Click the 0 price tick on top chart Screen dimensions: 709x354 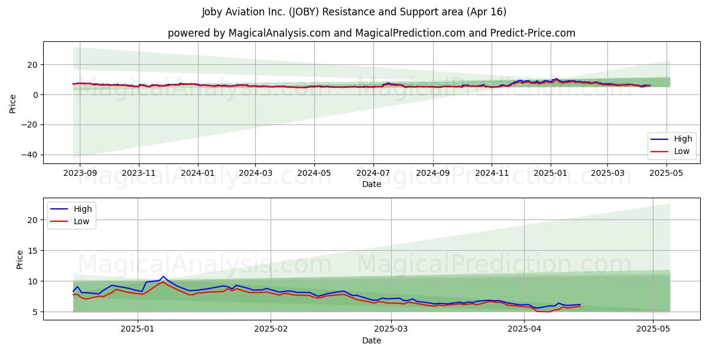point(36,94)
